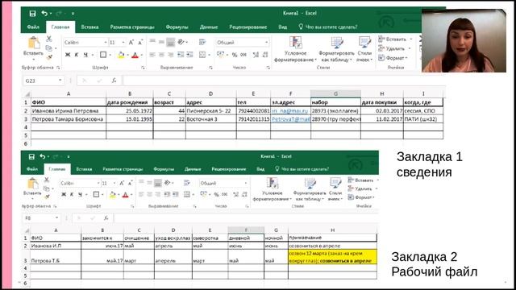Screen dimensions: 516x290
Task: Expand Удалить cells menu in top Excel window
Action: coord(410,48)
